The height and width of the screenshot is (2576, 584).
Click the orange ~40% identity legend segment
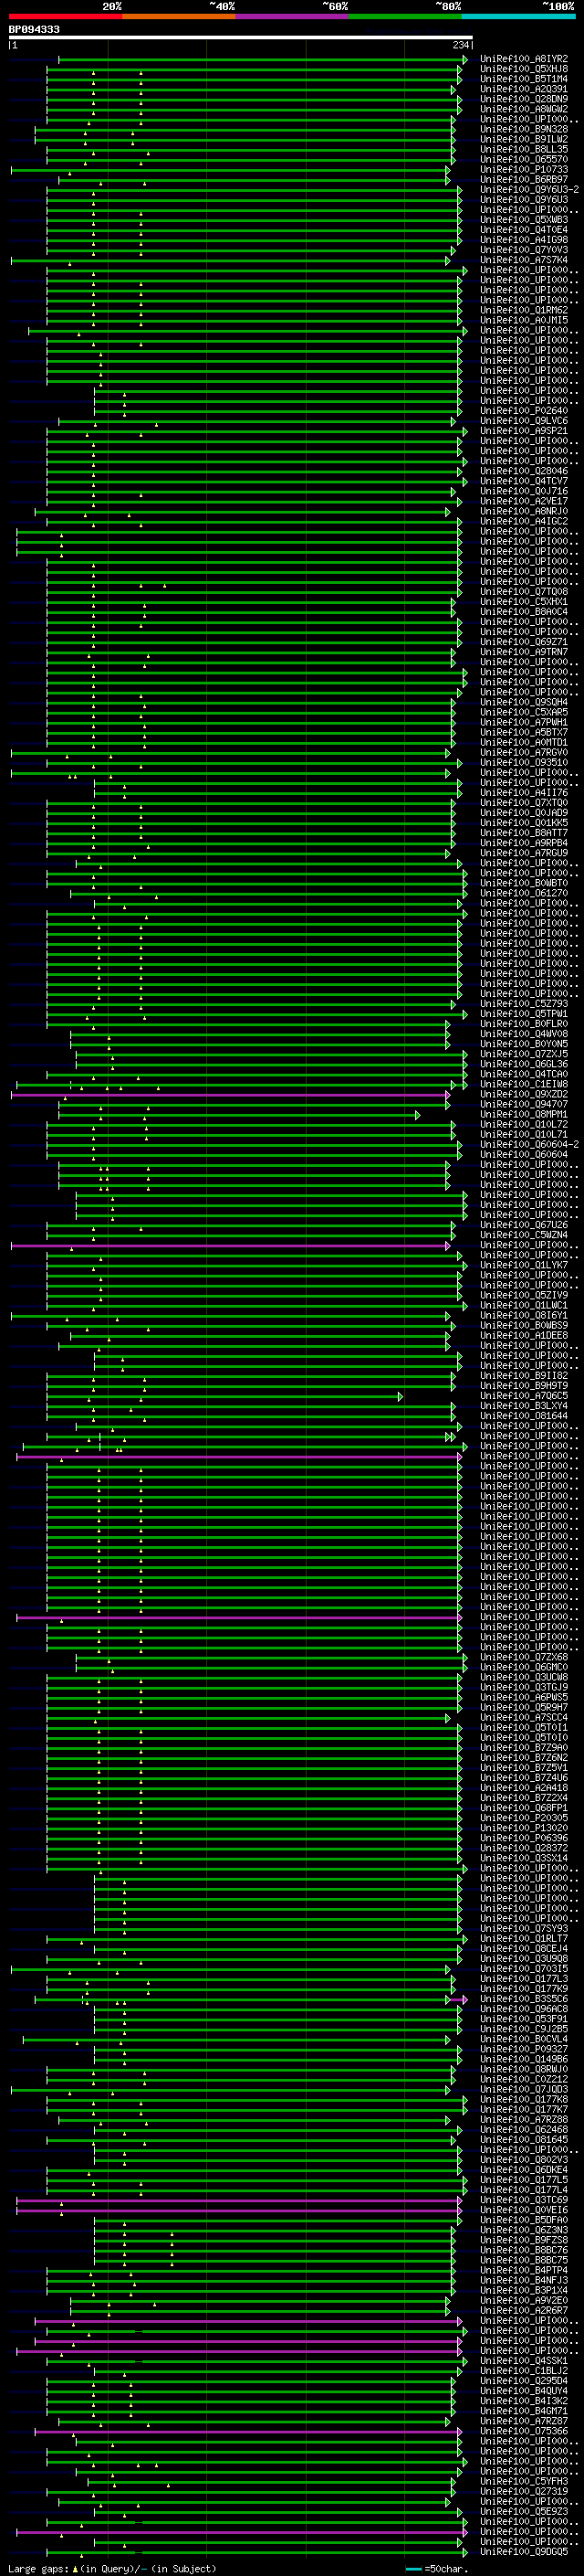179,16
